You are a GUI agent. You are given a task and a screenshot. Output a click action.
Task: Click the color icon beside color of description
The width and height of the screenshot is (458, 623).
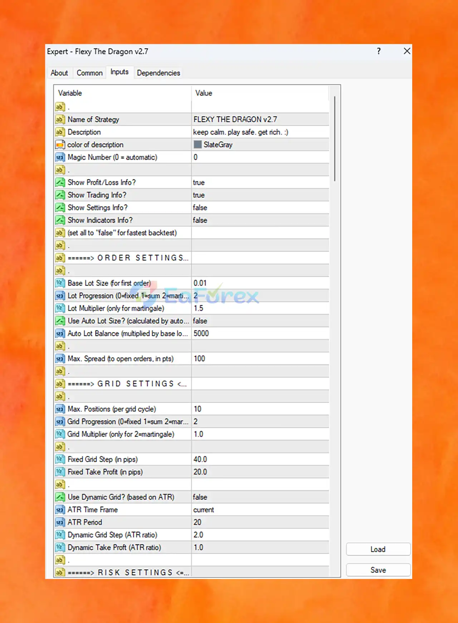tap(60, 145)
